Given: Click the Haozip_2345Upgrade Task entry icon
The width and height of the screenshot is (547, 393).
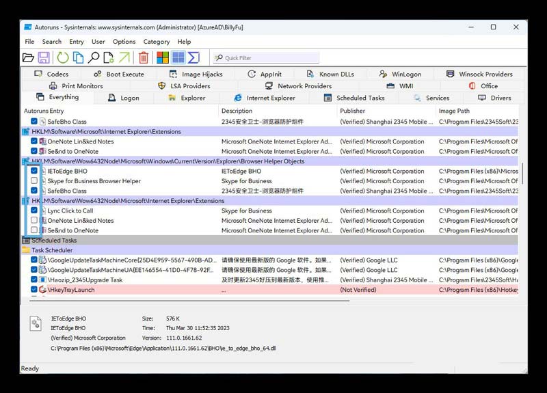Looking at the screenshot, I should 42,280.
